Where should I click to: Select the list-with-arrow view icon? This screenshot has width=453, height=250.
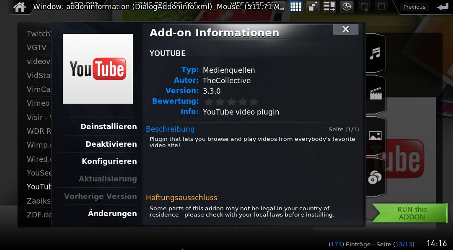(329, 6)
